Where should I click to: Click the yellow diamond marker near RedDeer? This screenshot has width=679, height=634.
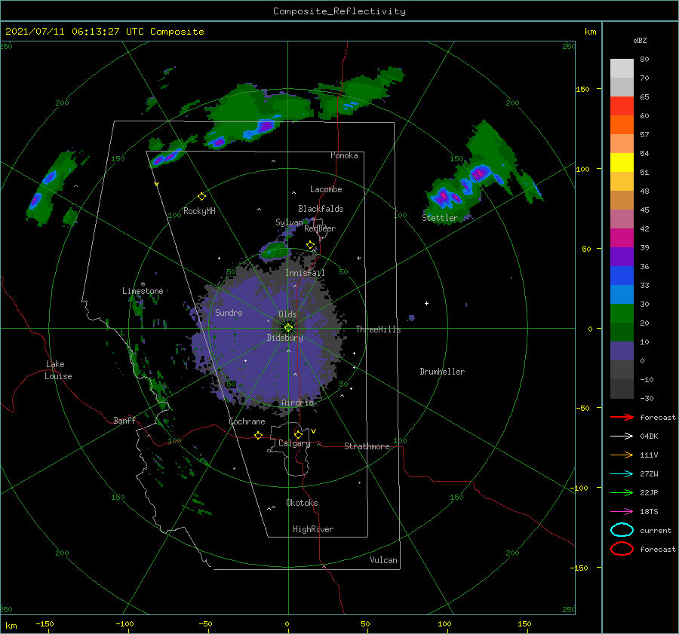(x=310, y=245)
